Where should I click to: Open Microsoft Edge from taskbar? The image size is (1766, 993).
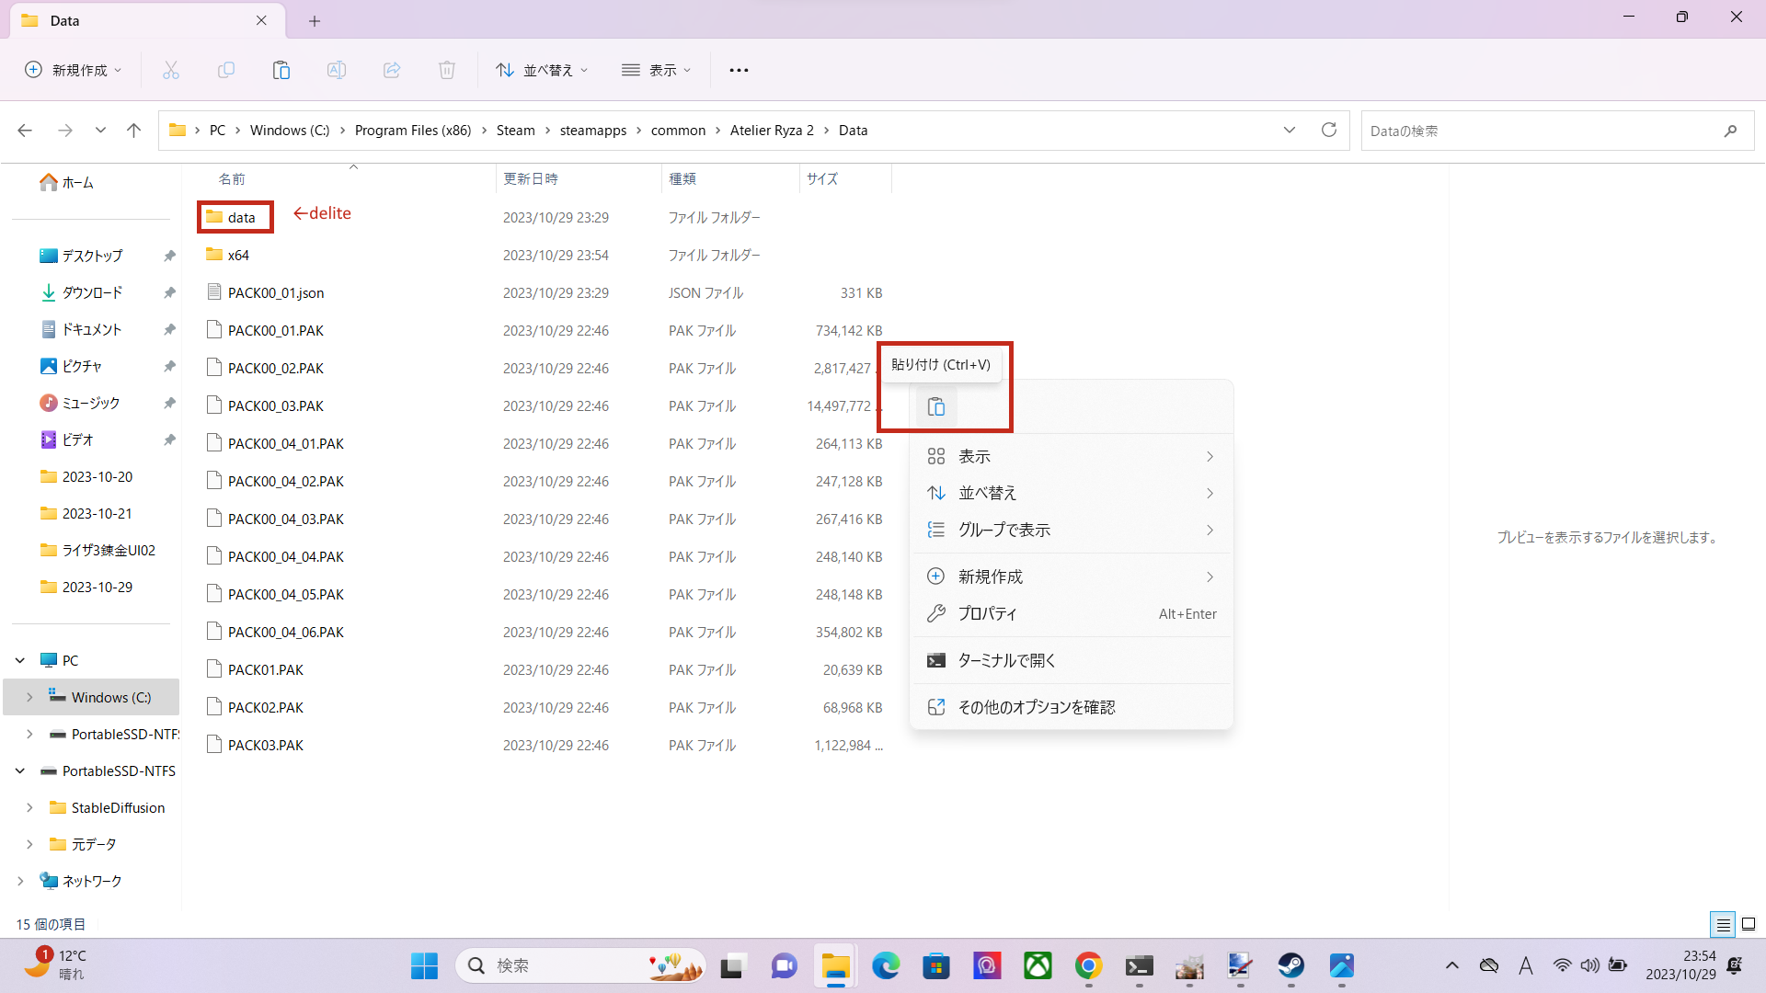[x=886, y=965]
